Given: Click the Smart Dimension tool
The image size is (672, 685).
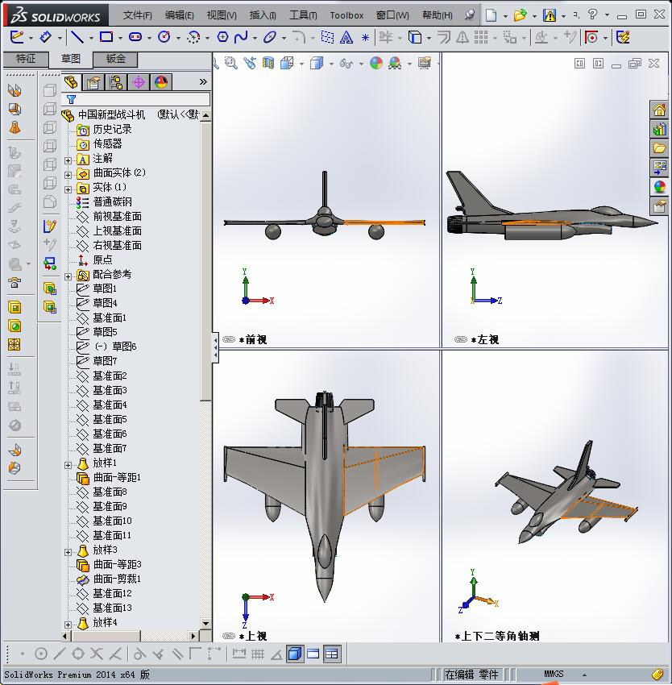Looking at the screenshot, I should [45, 38].
